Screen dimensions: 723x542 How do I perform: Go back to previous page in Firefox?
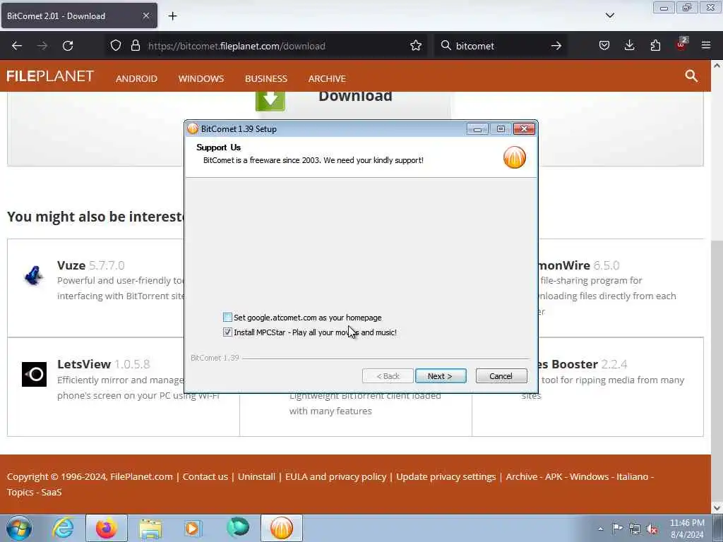(17, 46)
